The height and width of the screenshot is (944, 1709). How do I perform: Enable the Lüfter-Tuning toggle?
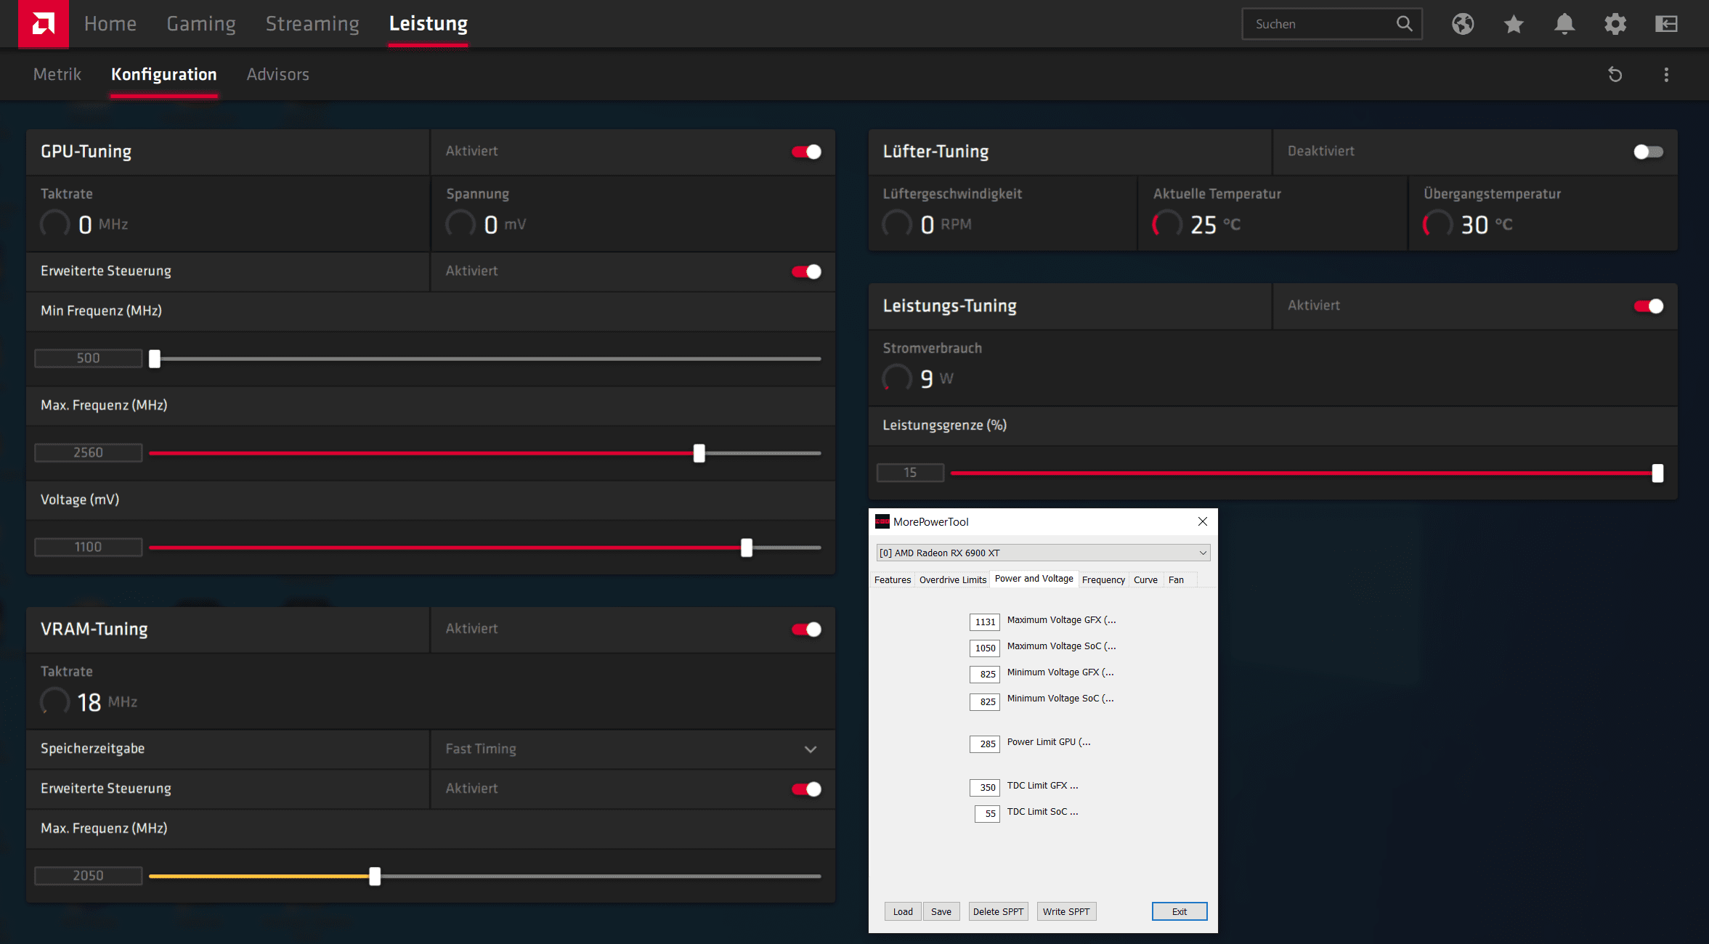(x=1648, y=151)
